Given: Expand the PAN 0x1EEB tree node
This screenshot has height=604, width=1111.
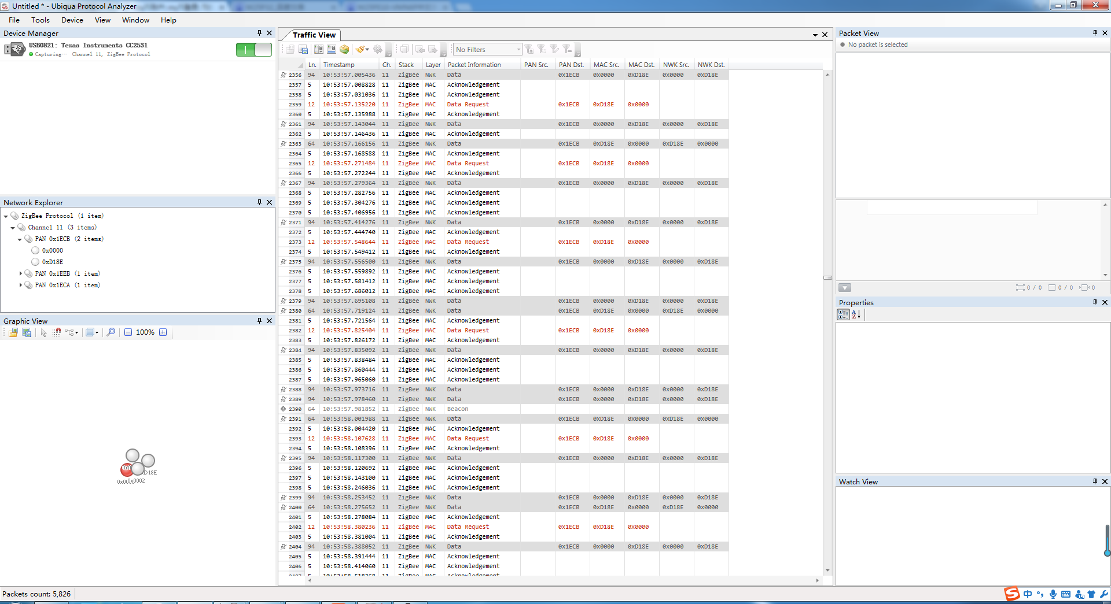Looking at the screenshot, I should click(x=20, y=273).
